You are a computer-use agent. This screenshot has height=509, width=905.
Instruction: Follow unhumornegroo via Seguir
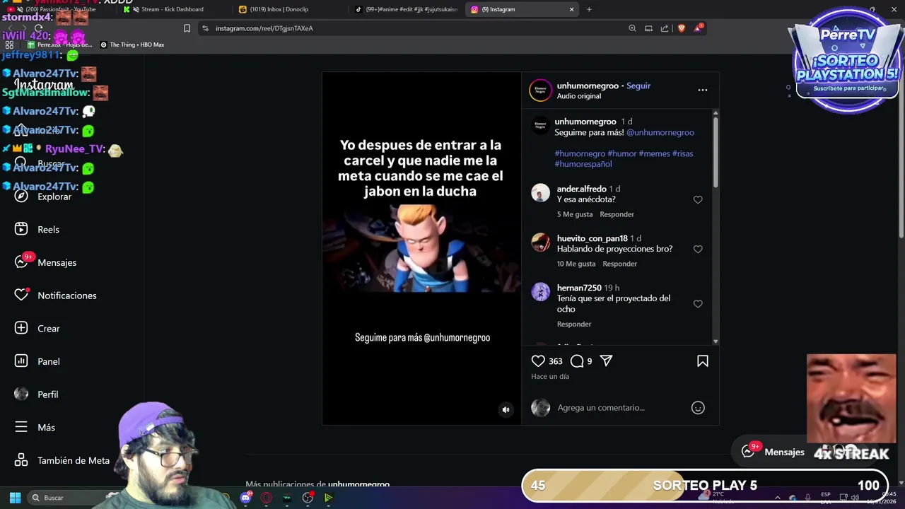click(x=638, y=86)
